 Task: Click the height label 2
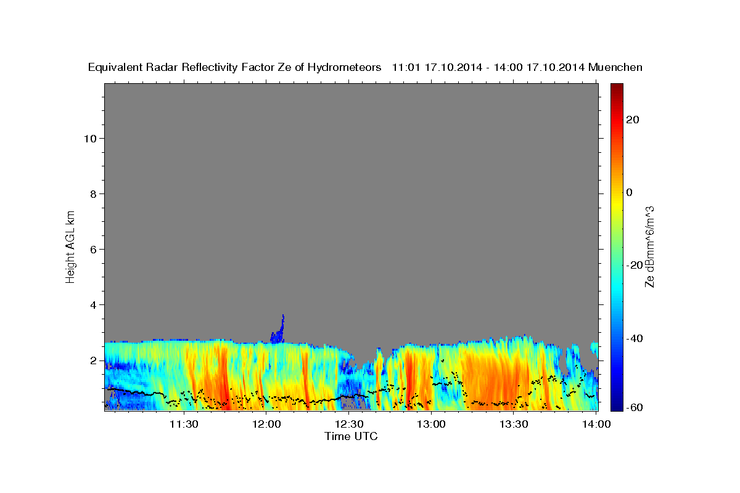(94, 361)
